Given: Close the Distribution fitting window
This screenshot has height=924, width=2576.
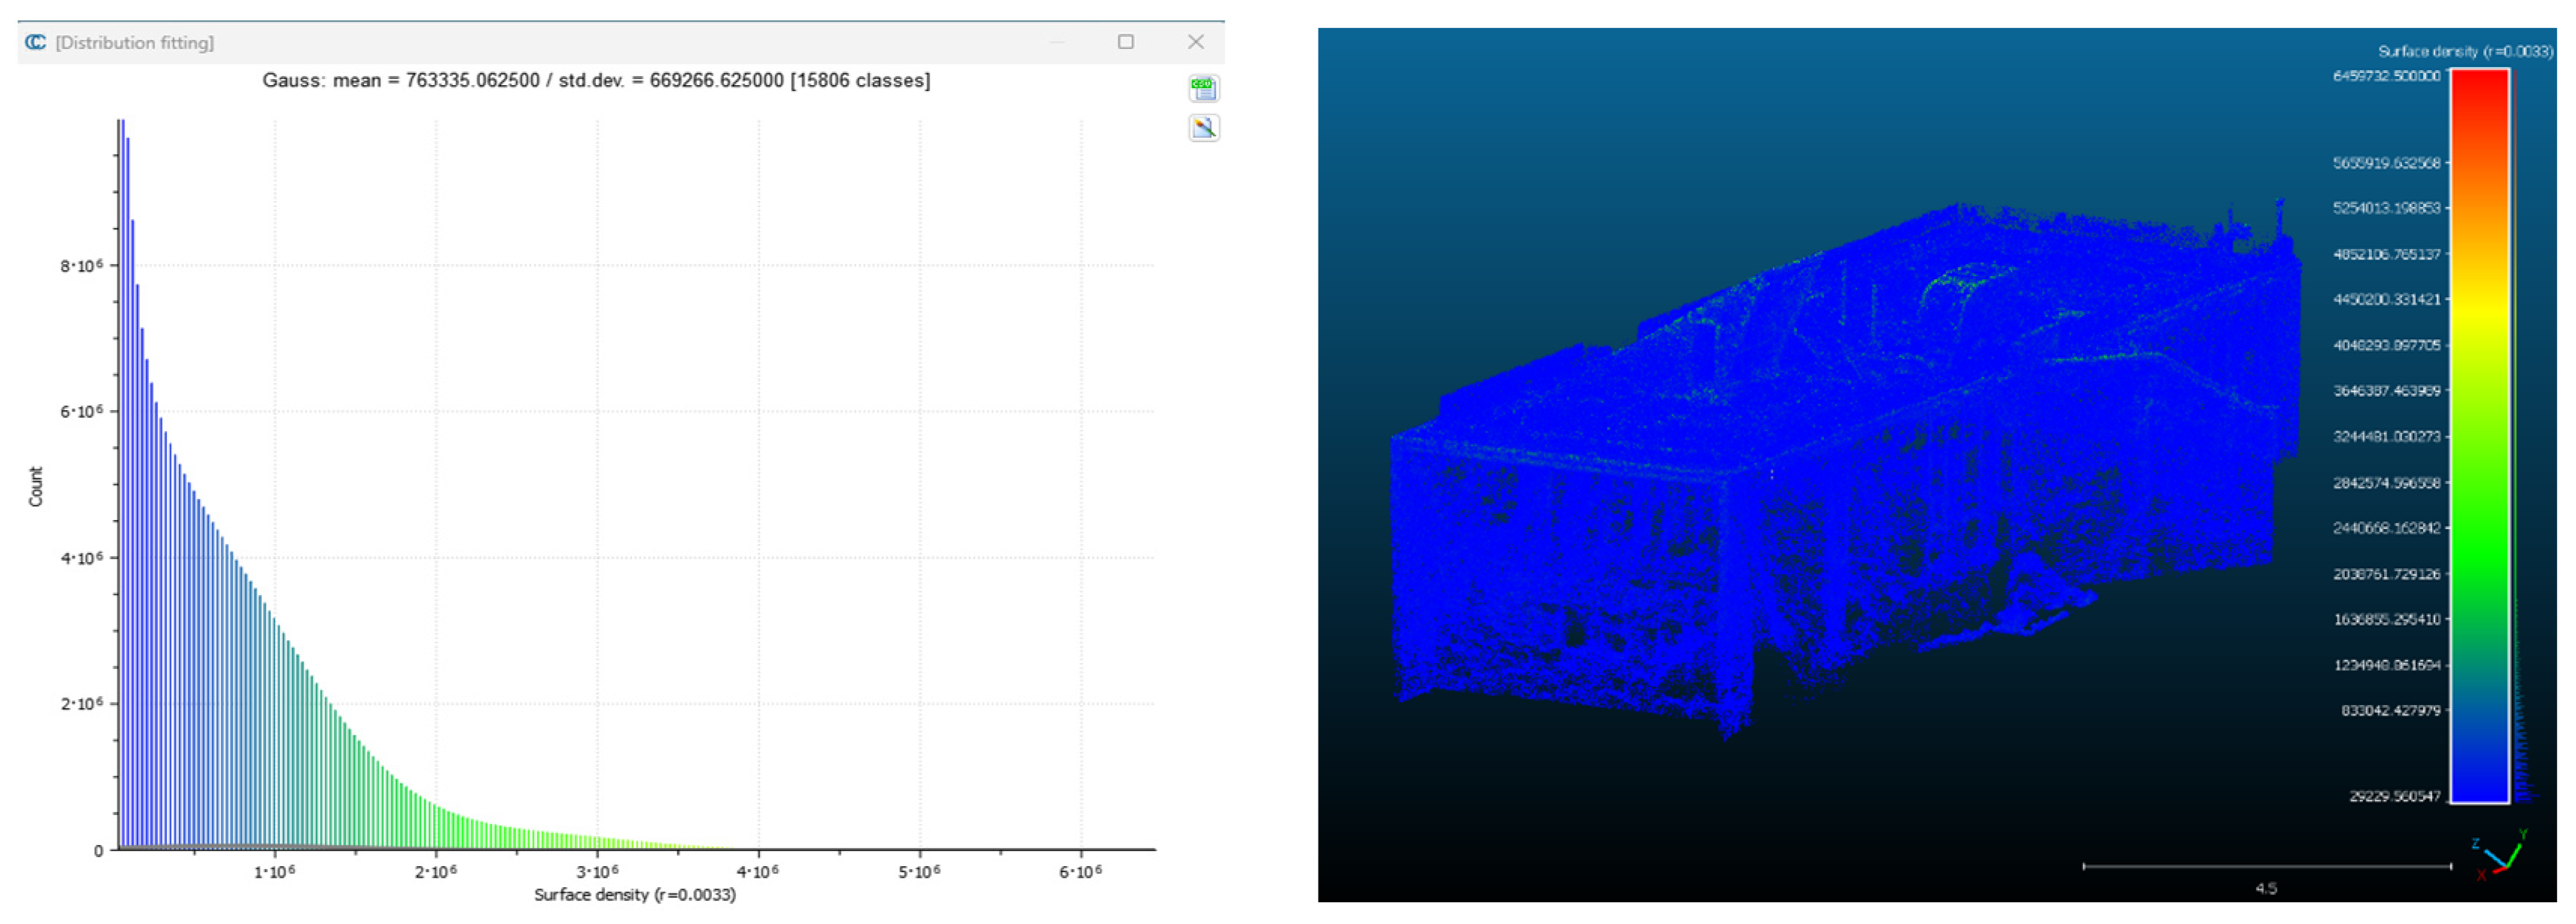Looking at the screenshot, I should [1196, 42].
